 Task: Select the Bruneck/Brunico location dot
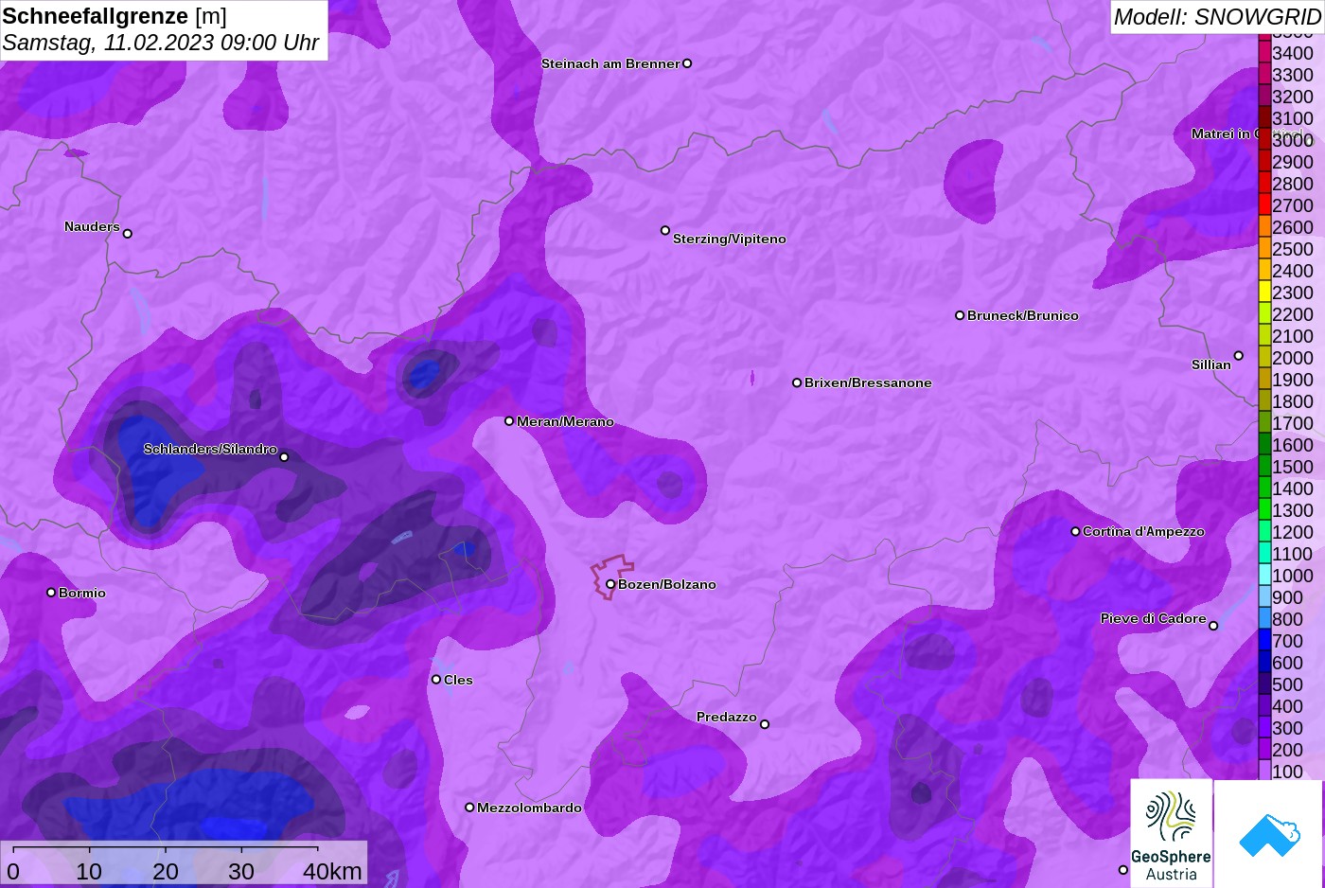(x=960, y=315)
